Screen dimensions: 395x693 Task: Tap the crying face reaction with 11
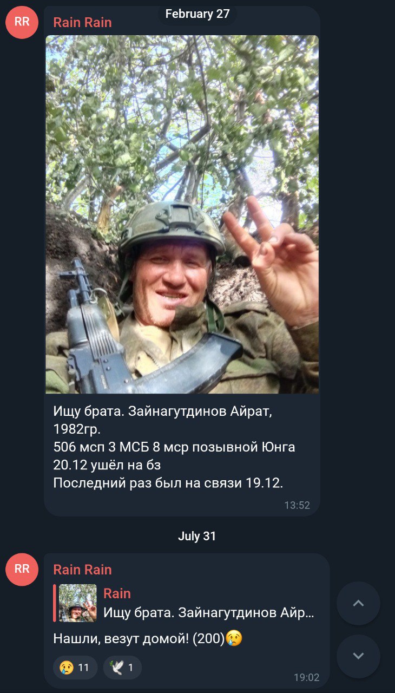click(75, 668)
